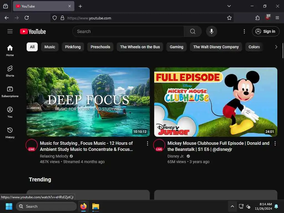Go to Home in sidebar
Viewport: 284px width, 213px height.
pos(10,50)
